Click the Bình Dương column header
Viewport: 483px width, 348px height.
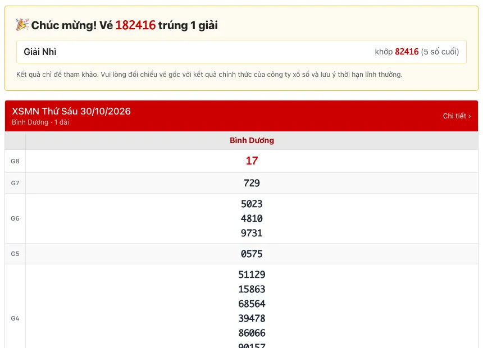click(252, 140)
